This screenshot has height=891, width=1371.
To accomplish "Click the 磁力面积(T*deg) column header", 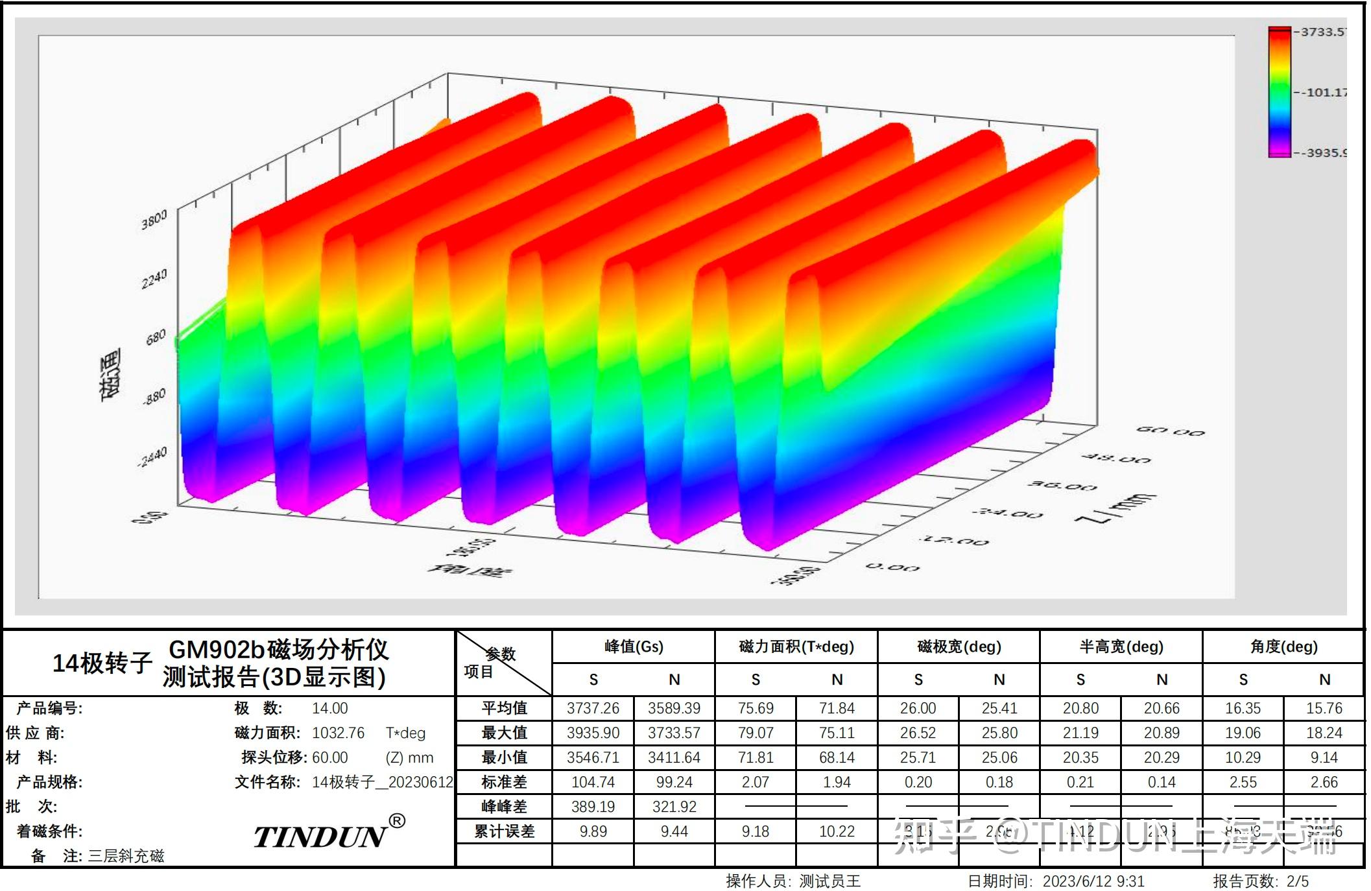I will 796,647.
